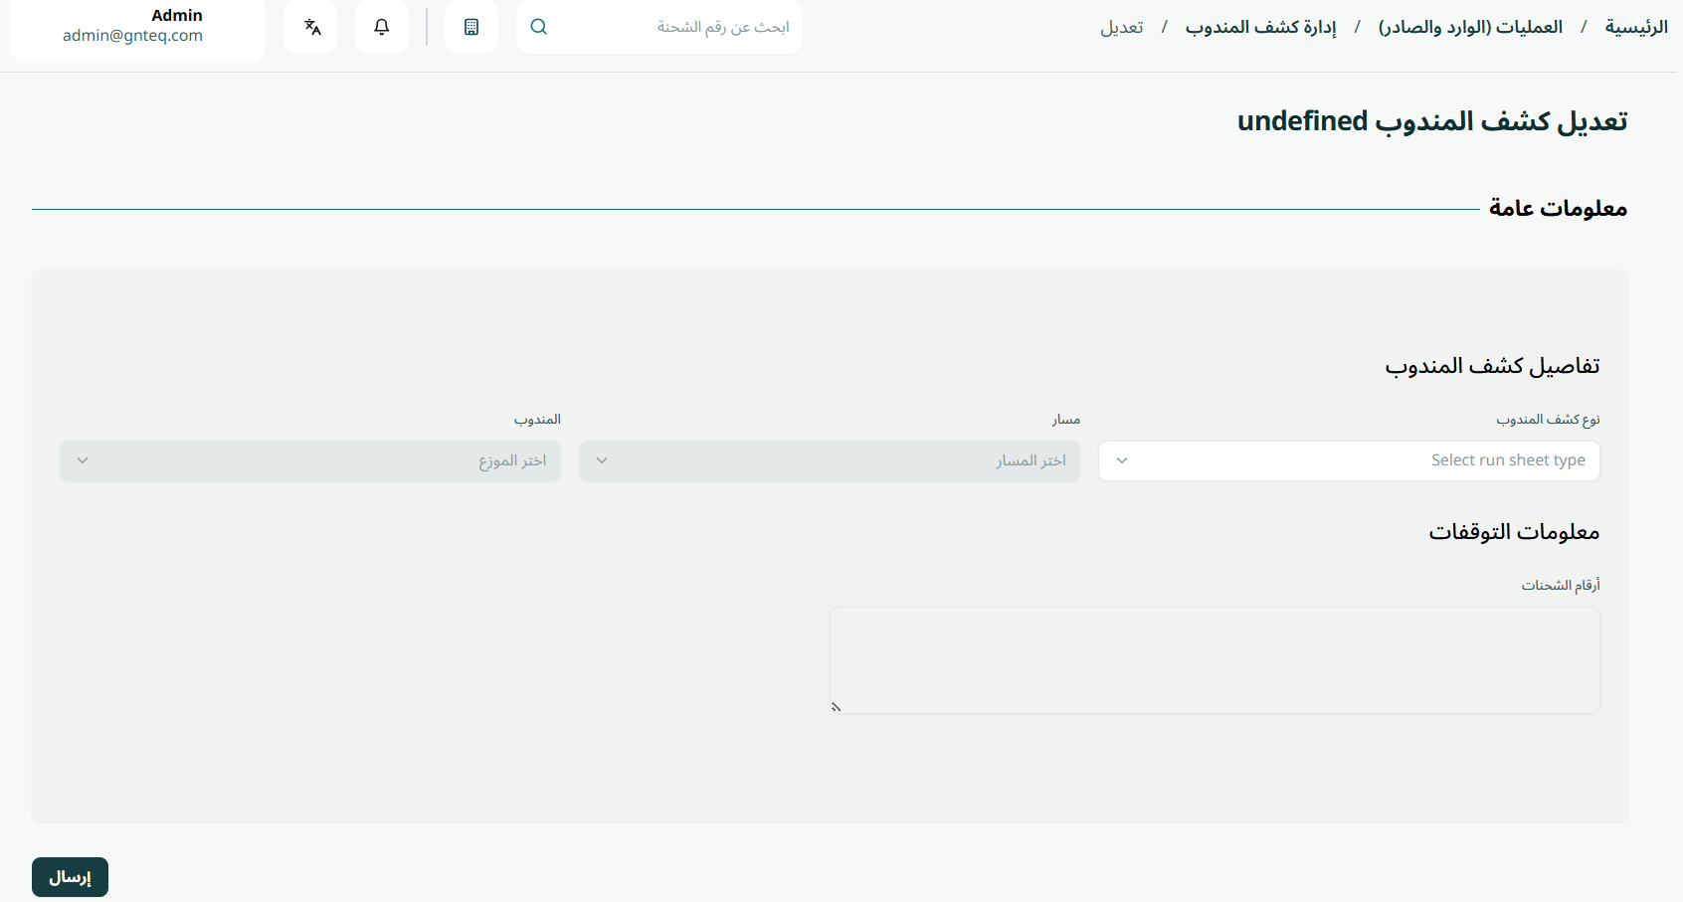1683x902 pixels.
Task: Click the search magnifier icon
Action: pyautogui.click(x=539, y=27)
